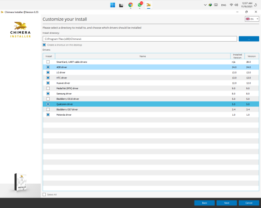Select the BlackBerry OS7 driver row name
Image resolution: width=261 pixels, height=208 pixels.
67,110
